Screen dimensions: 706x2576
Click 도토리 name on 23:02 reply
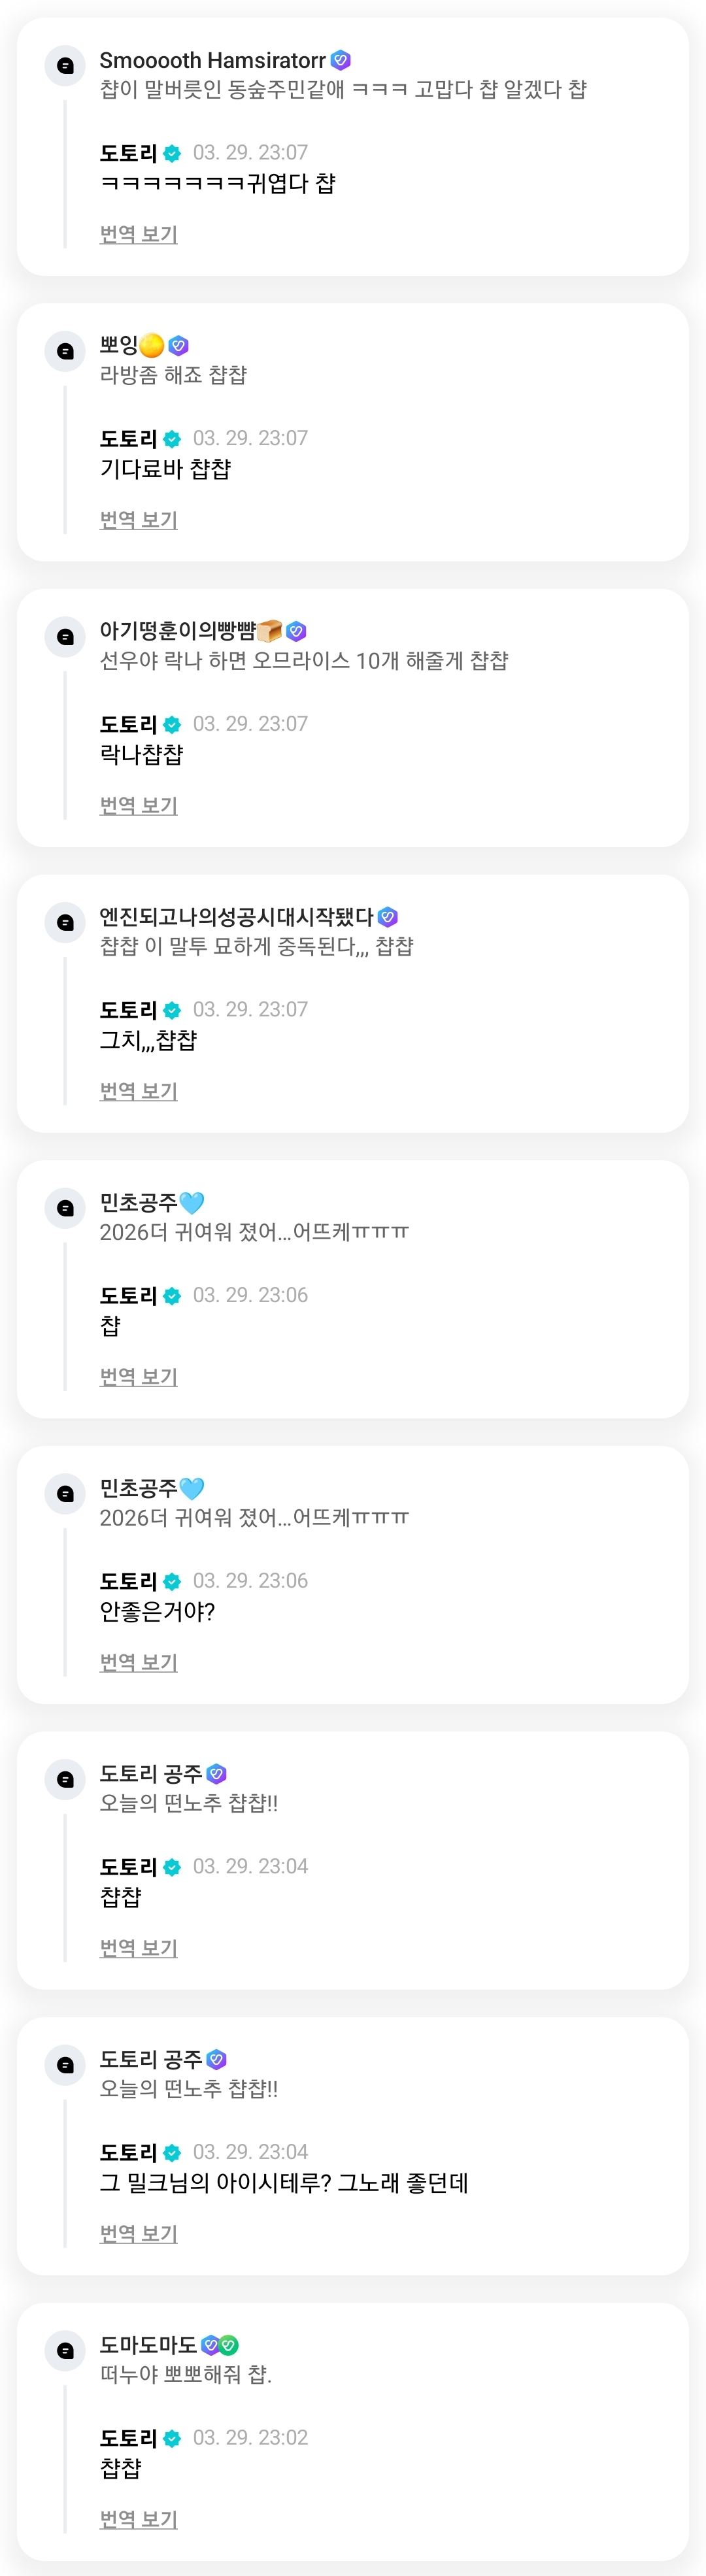[x=128, y=2438]
